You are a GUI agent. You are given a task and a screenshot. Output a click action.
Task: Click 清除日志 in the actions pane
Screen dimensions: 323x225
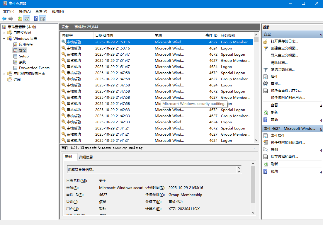coord(279,63)
